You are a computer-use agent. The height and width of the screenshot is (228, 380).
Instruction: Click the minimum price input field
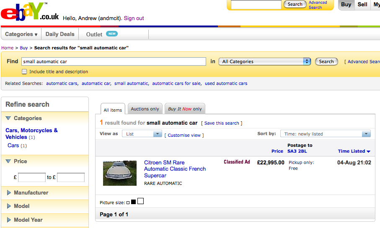click(32, 177)
